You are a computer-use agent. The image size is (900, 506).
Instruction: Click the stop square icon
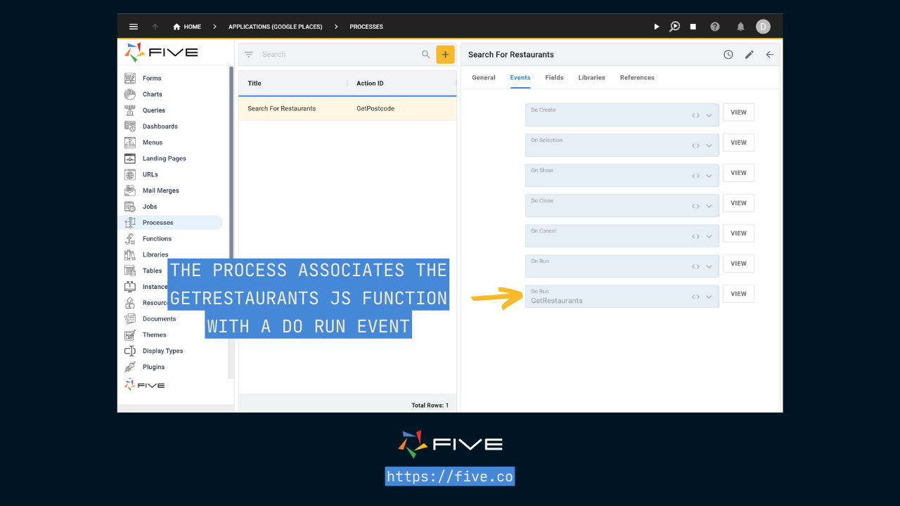[693, 27]
